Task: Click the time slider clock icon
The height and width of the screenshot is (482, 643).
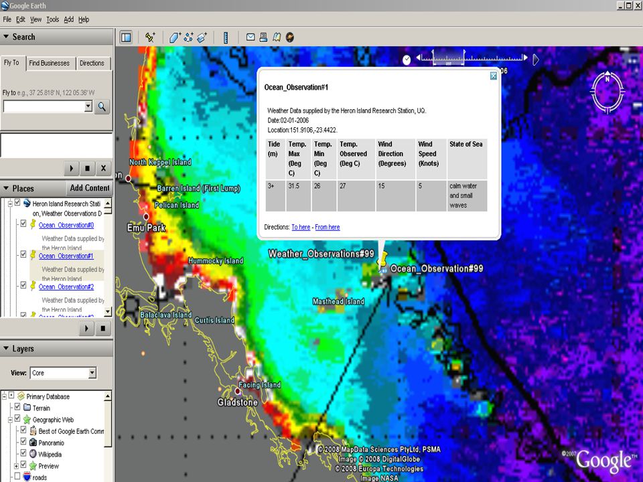Action: click(407, 60)
